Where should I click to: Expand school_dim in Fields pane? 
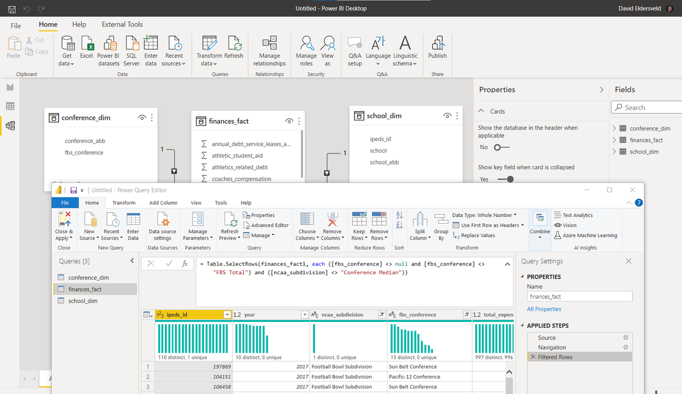[614, 152]
